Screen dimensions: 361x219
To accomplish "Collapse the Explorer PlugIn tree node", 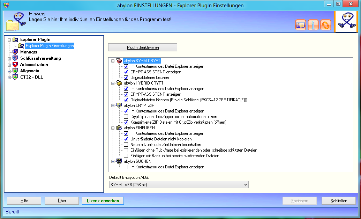I will click(x=9, y=40).
